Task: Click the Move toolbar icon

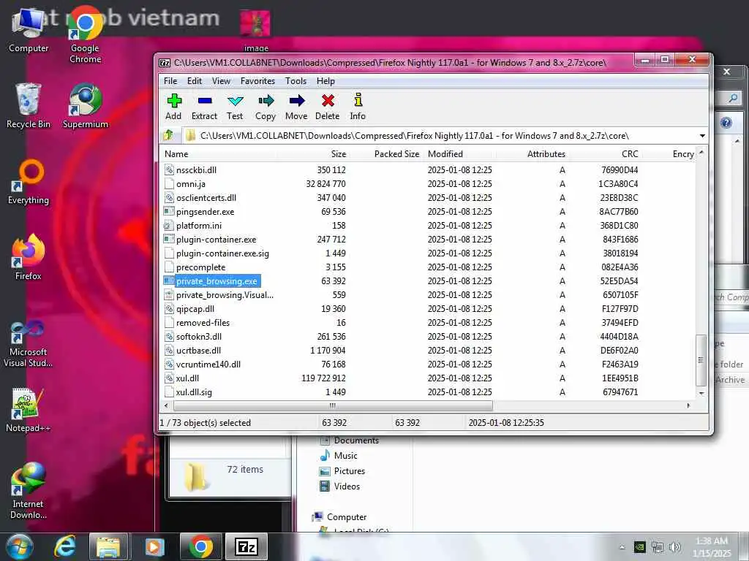Action: [296, 107]
